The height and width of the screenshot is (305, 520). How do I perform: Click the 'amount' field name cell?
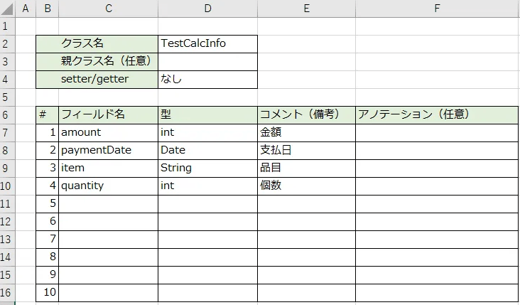[109, 133]
